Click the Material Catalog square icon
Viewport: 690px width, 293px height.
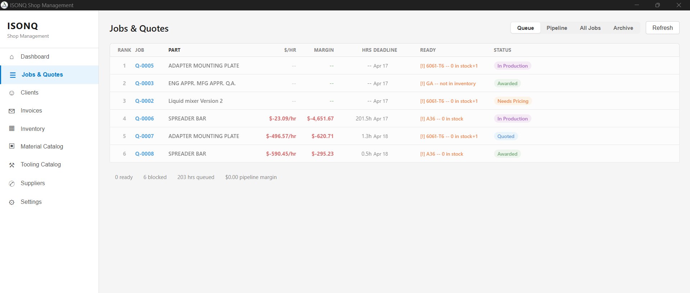12,146
